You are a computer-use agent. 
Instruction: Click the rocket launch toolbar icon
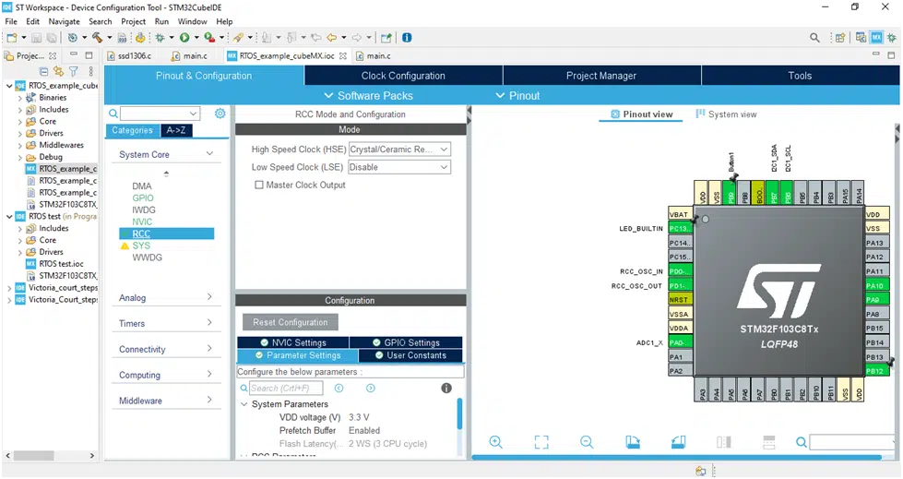pyautogui.click(x=238, y=38)
